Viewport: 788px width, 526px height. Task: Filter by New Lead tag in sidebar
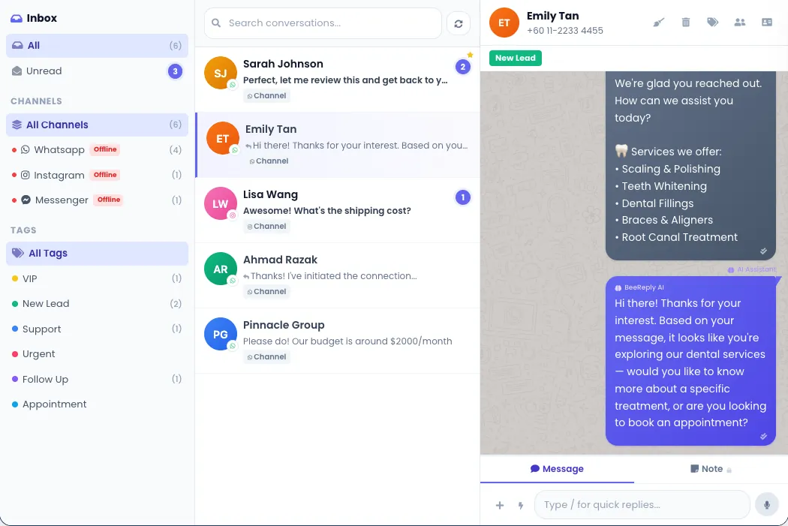pos(97,303)
